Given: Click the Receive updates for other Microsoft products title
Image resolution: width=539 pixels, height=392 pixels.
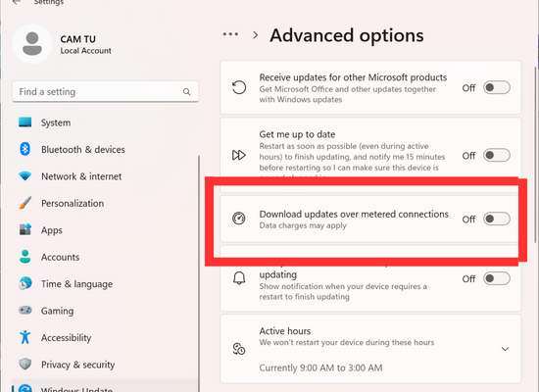Looking at the screenshot, I should 353,77.
